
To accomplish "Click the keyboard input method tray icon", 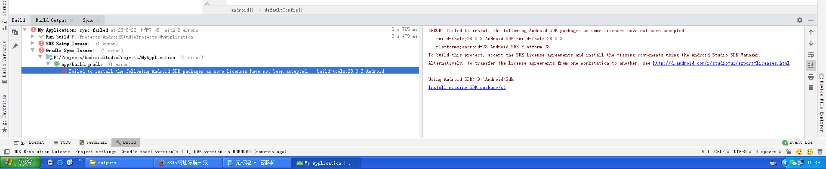I will [x=773, y=163].
